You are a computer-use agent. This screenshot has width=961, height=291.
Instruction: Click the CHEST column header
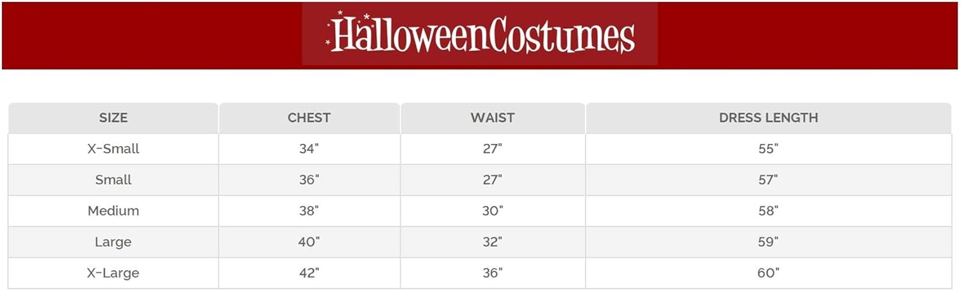[x=309, y=118]
